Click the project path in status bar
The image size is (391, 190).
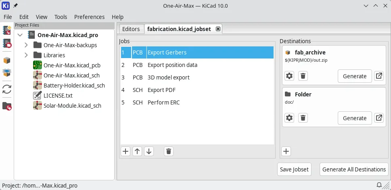click(40, 186)
